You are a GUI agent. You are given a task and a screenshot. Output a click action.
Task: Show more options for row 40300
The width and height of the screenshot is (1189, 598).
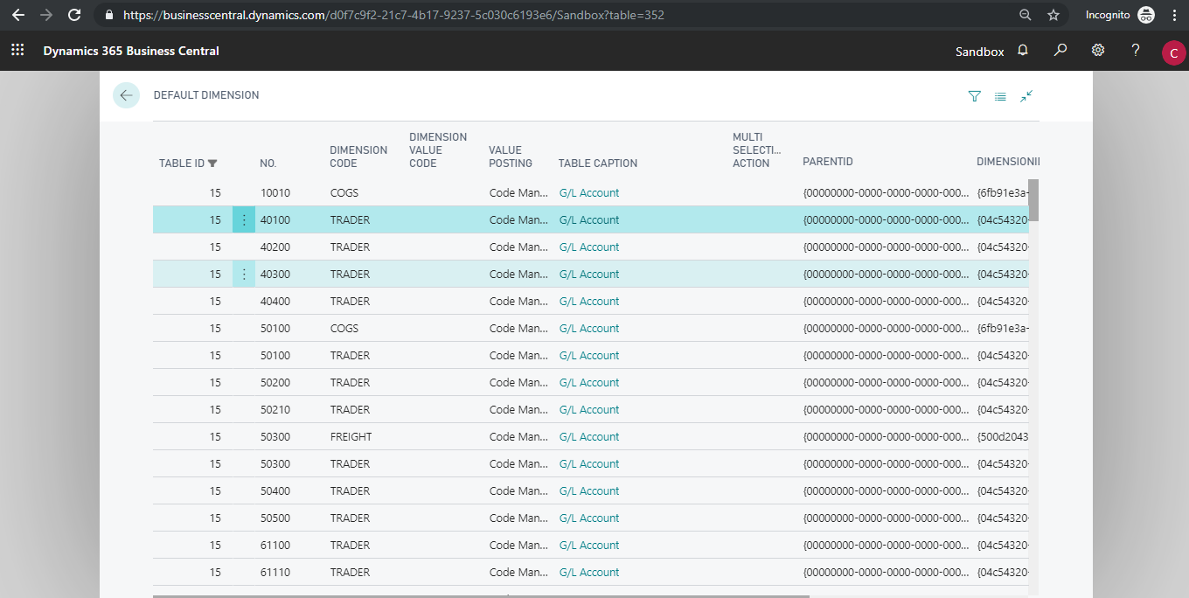pos(244,275)
